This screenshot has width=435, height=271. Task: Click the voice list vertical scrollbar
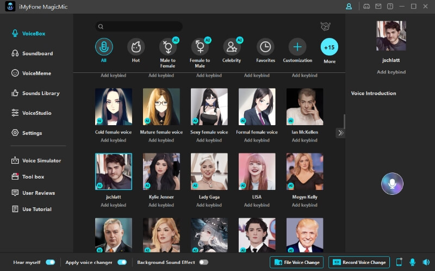344,121
